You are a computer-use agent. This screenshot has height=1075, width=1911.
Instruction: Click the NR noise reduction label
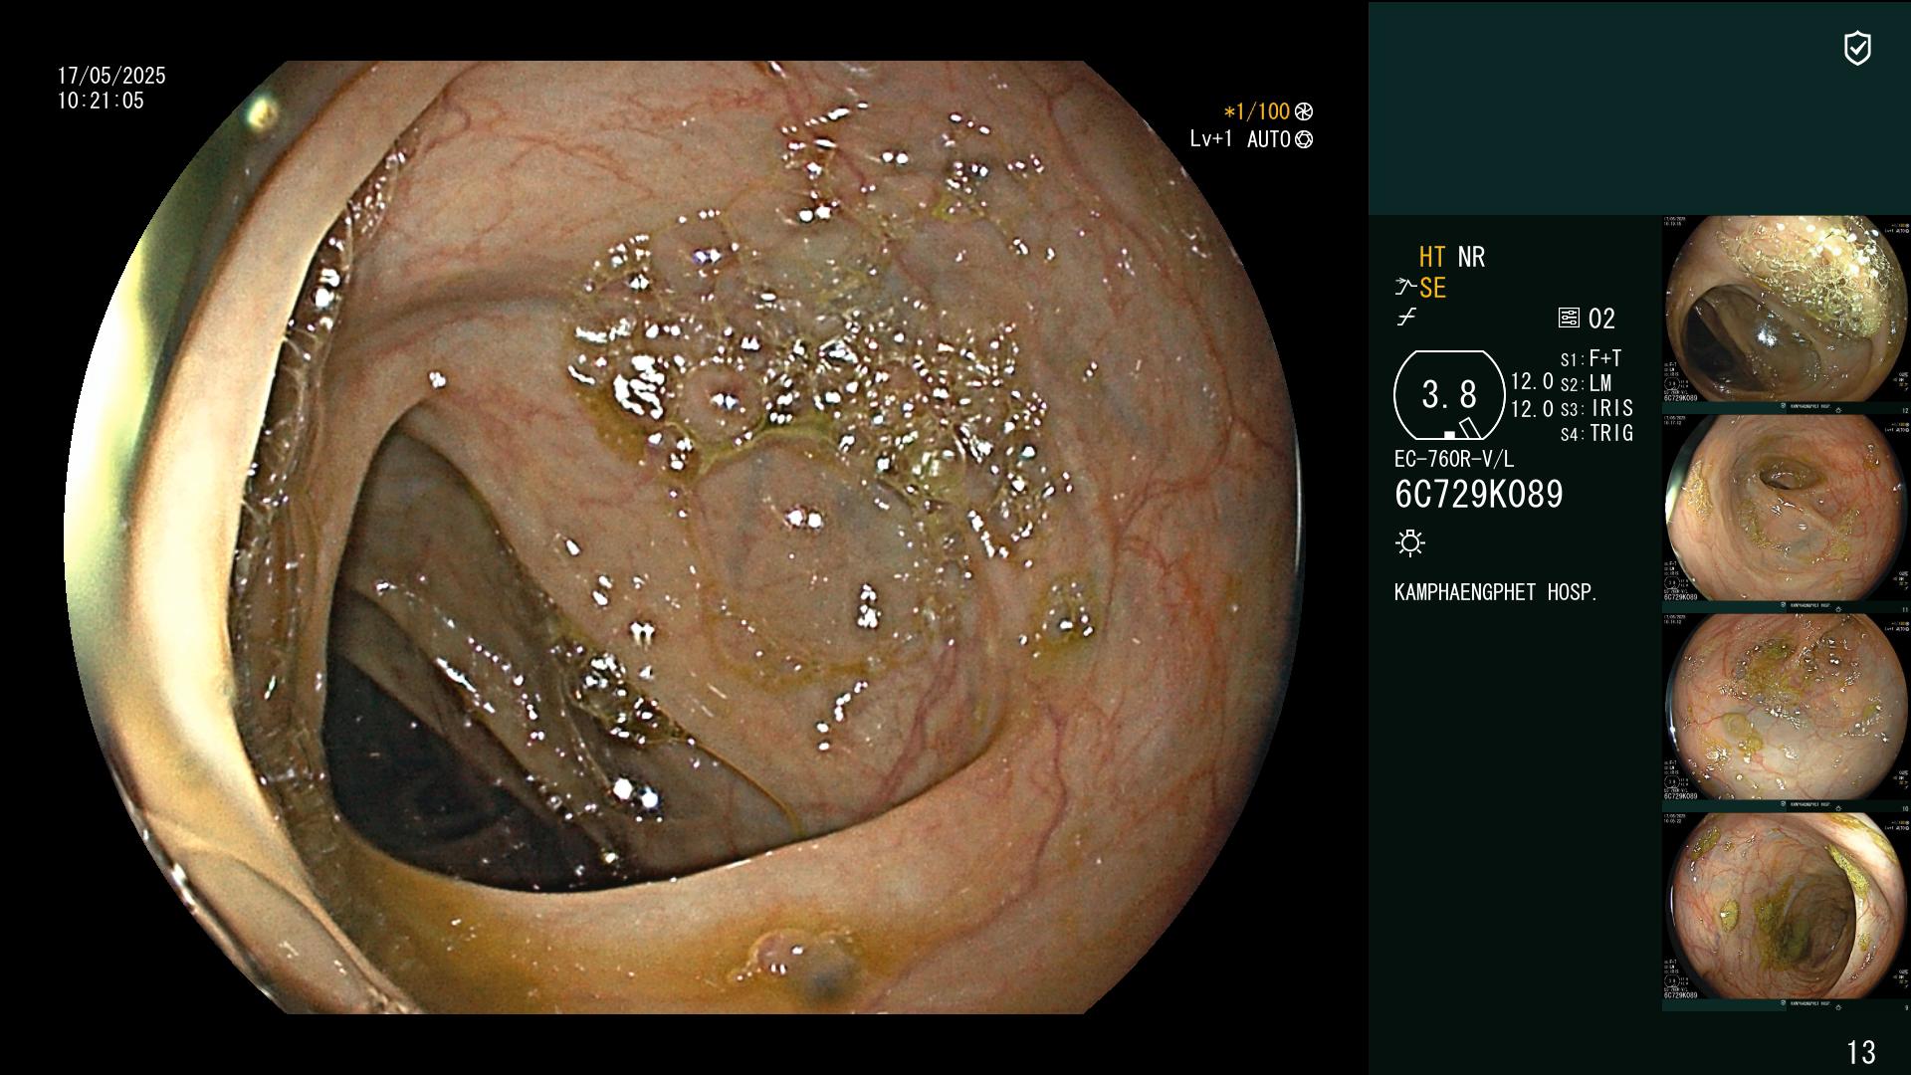[x=1471, y=258]
